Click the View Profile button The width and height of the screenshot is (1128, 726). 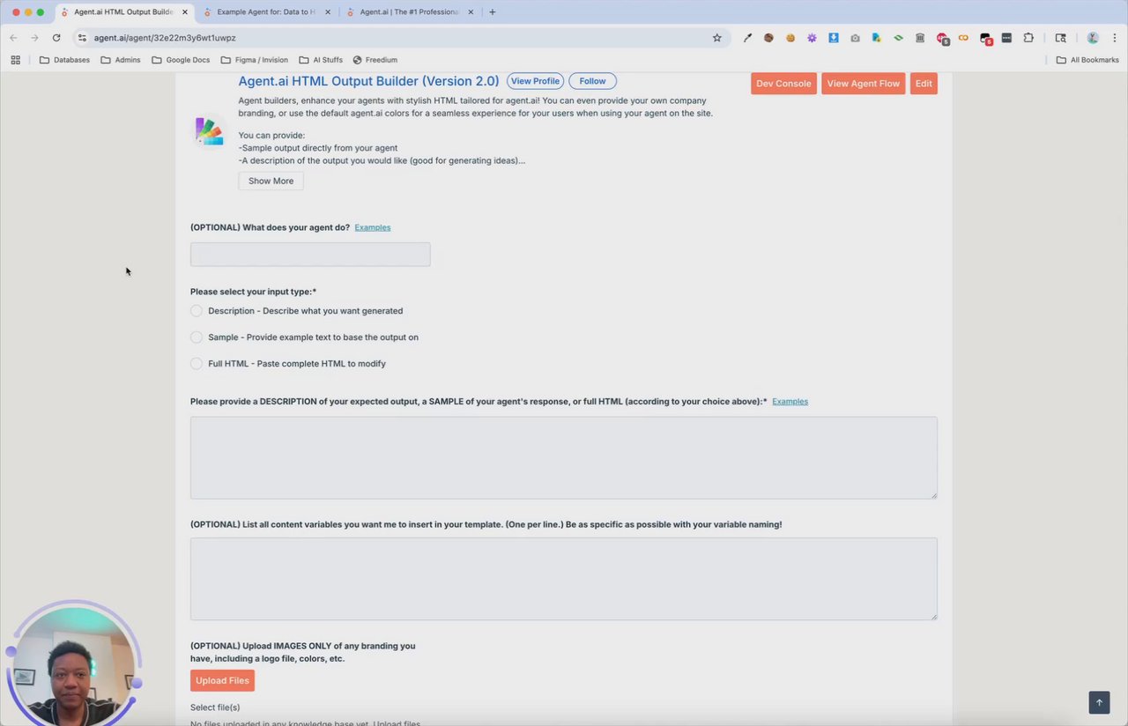(x=535, y=81)
